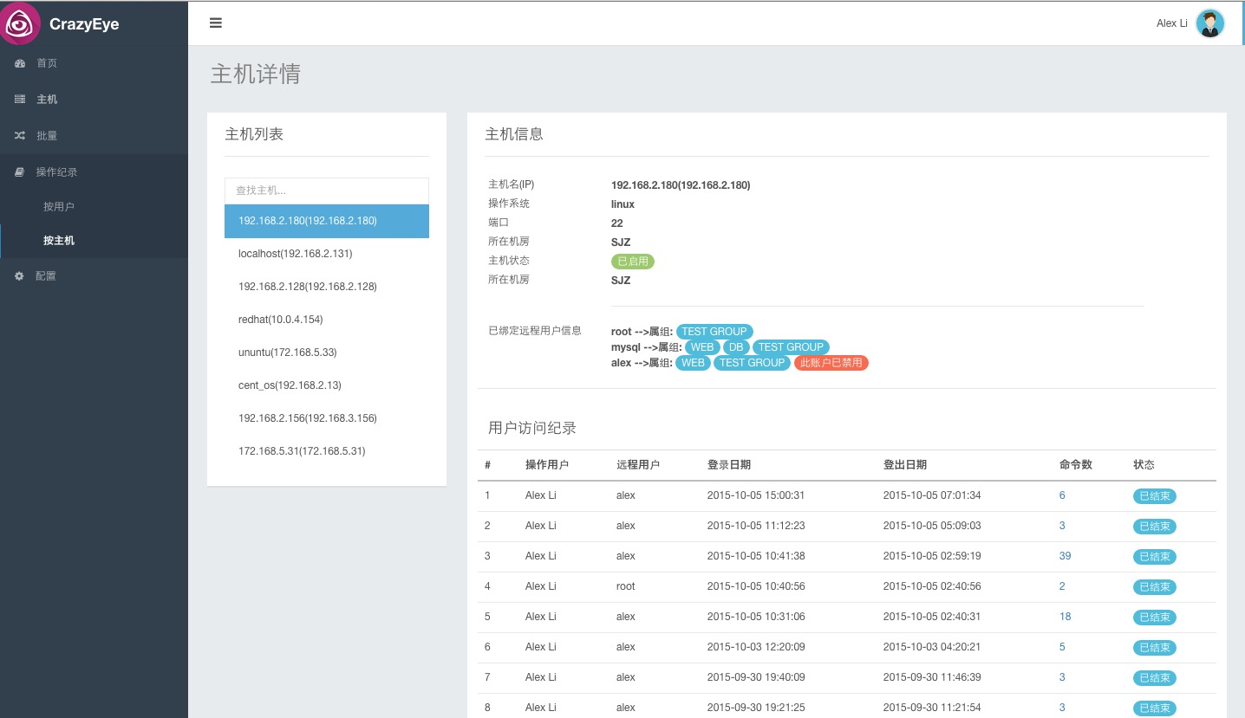
Task: Click the CrazyEye eye logo
Action: tap(21, 23)
